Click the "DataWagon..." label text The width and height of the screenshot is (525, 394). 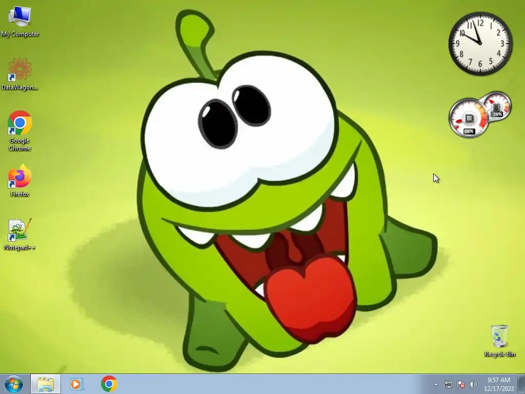20,87
